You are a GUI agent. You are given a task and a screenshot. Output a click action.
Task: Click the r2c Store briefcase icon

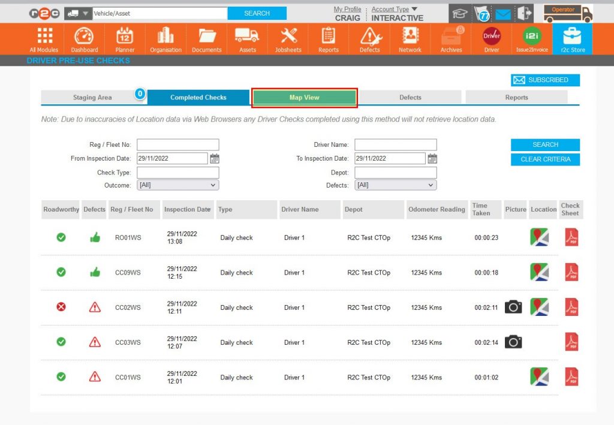[573, 40]
